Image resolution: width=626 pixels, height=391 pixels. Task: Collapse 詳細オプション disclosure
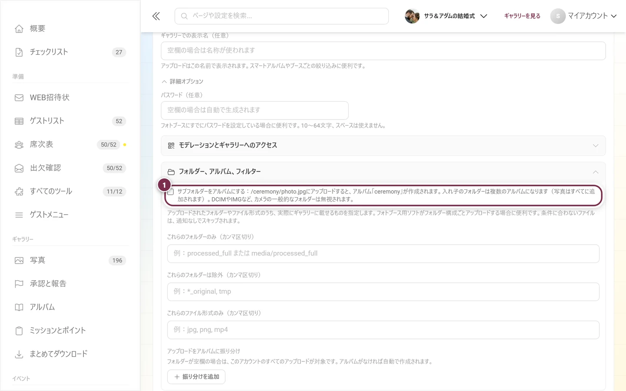(182, 82)
